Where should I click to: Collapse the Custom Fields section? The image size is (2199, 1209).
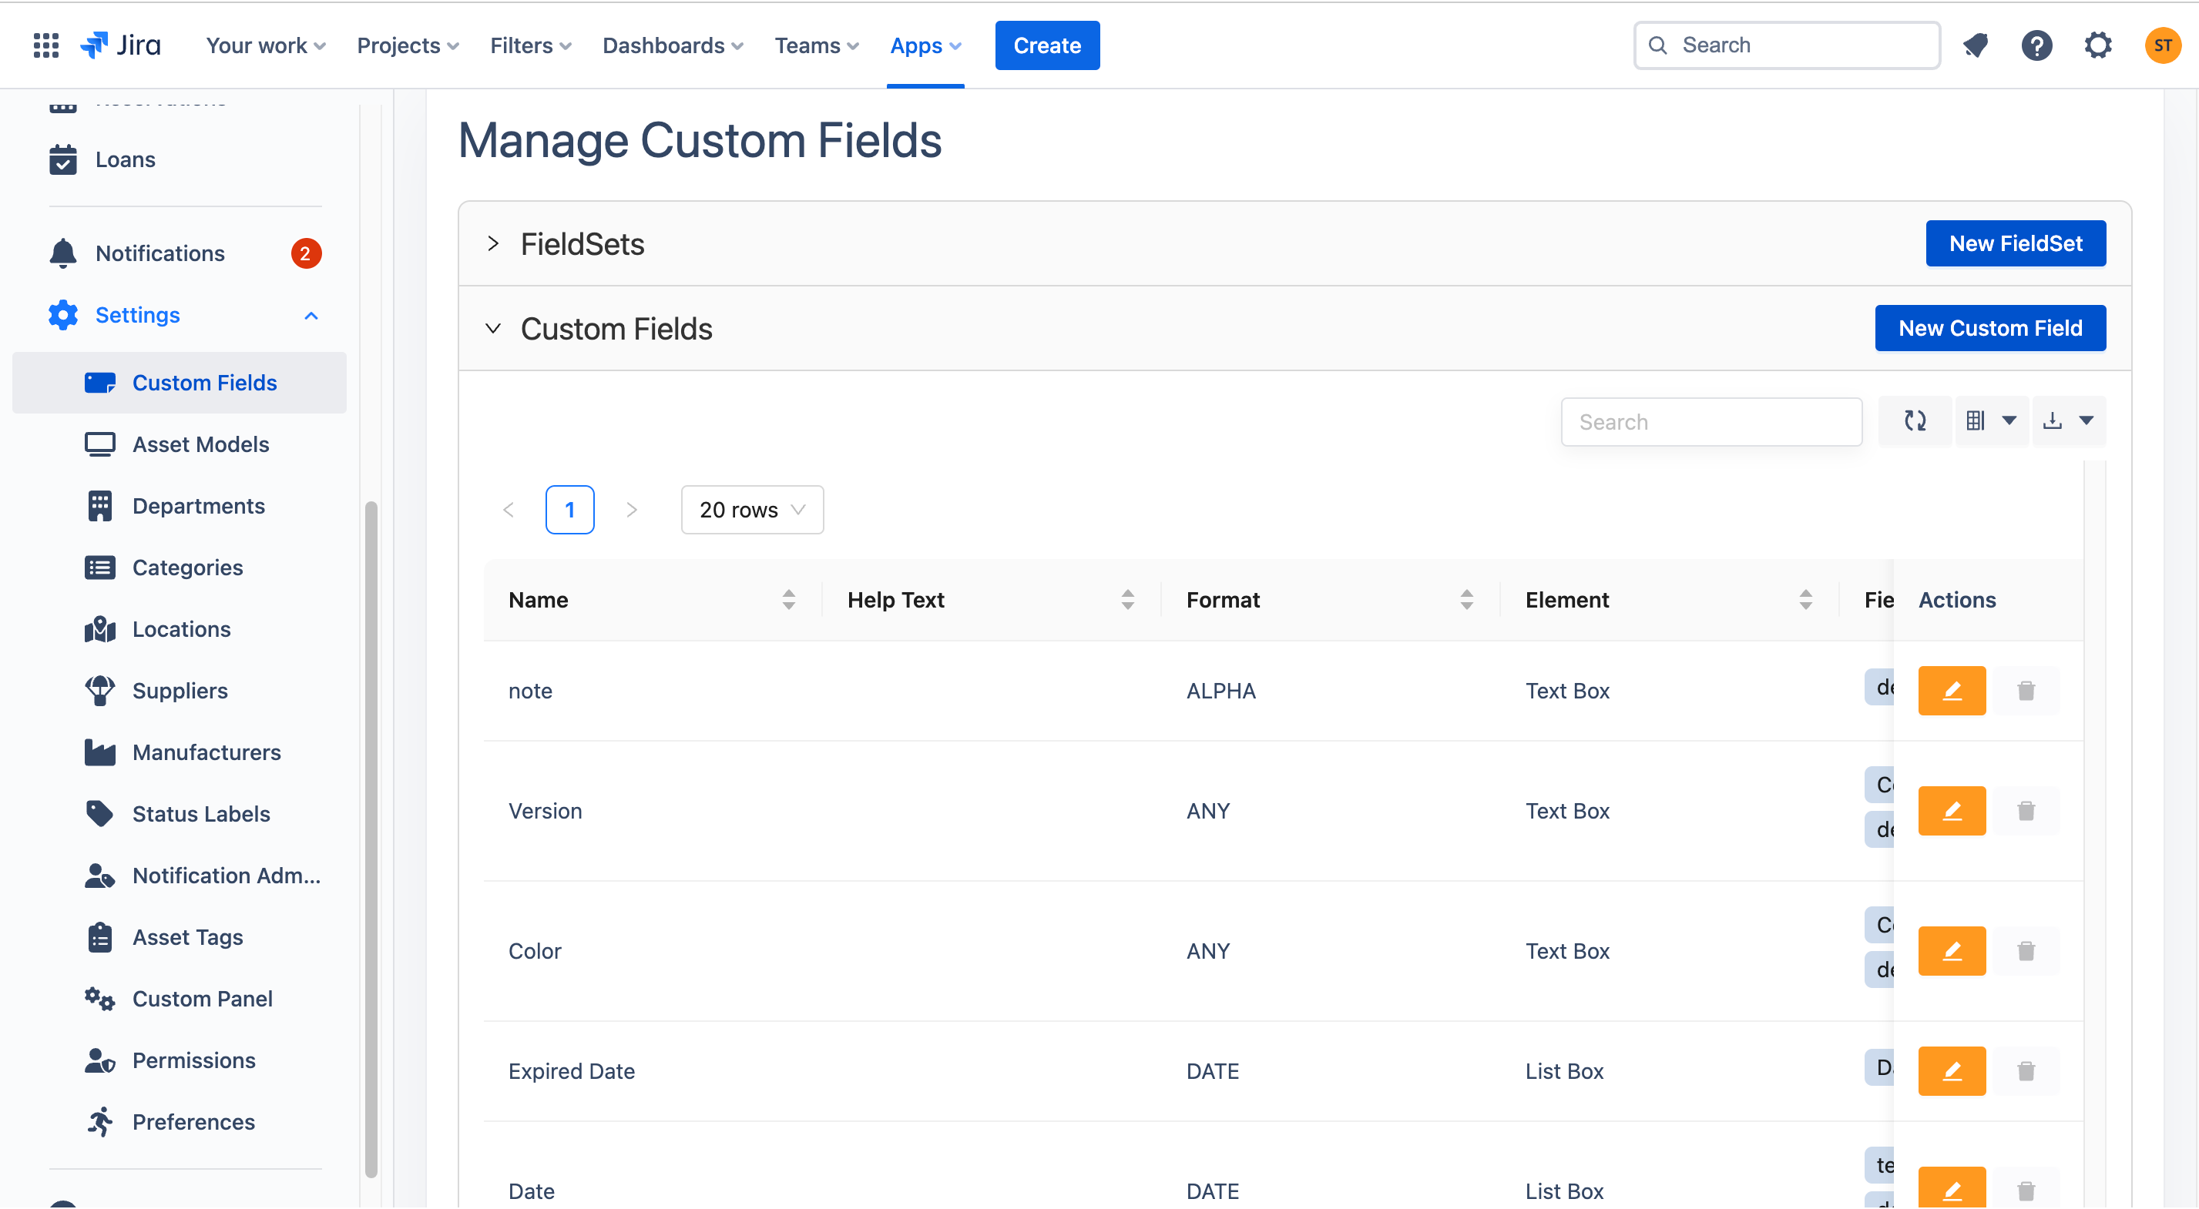[x=493, y=327]
